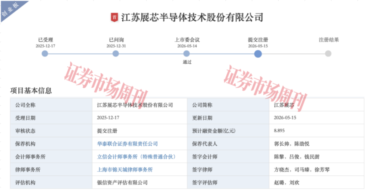Click the 签字会计师 label cell

pyautogui.click(x=228, y=157)
